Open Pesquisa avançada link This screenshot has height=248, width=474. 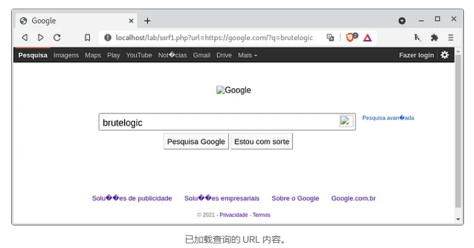coord(388,118)
